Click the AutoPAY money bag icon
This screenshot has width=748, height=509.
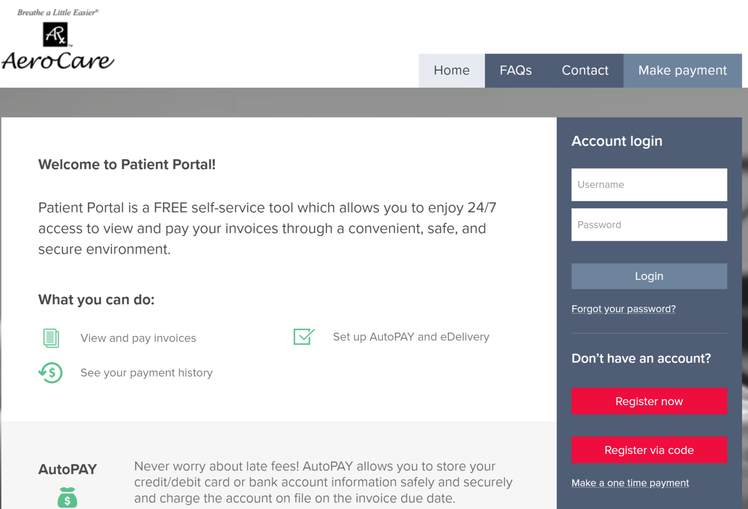pos(67,497)
